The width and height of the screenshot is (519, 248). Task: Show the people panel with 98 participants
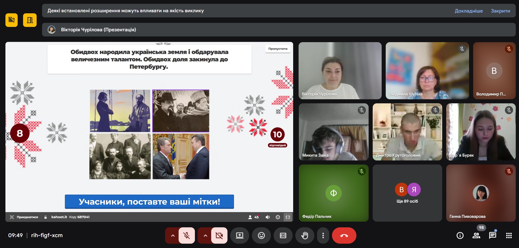tap(476, 235)
